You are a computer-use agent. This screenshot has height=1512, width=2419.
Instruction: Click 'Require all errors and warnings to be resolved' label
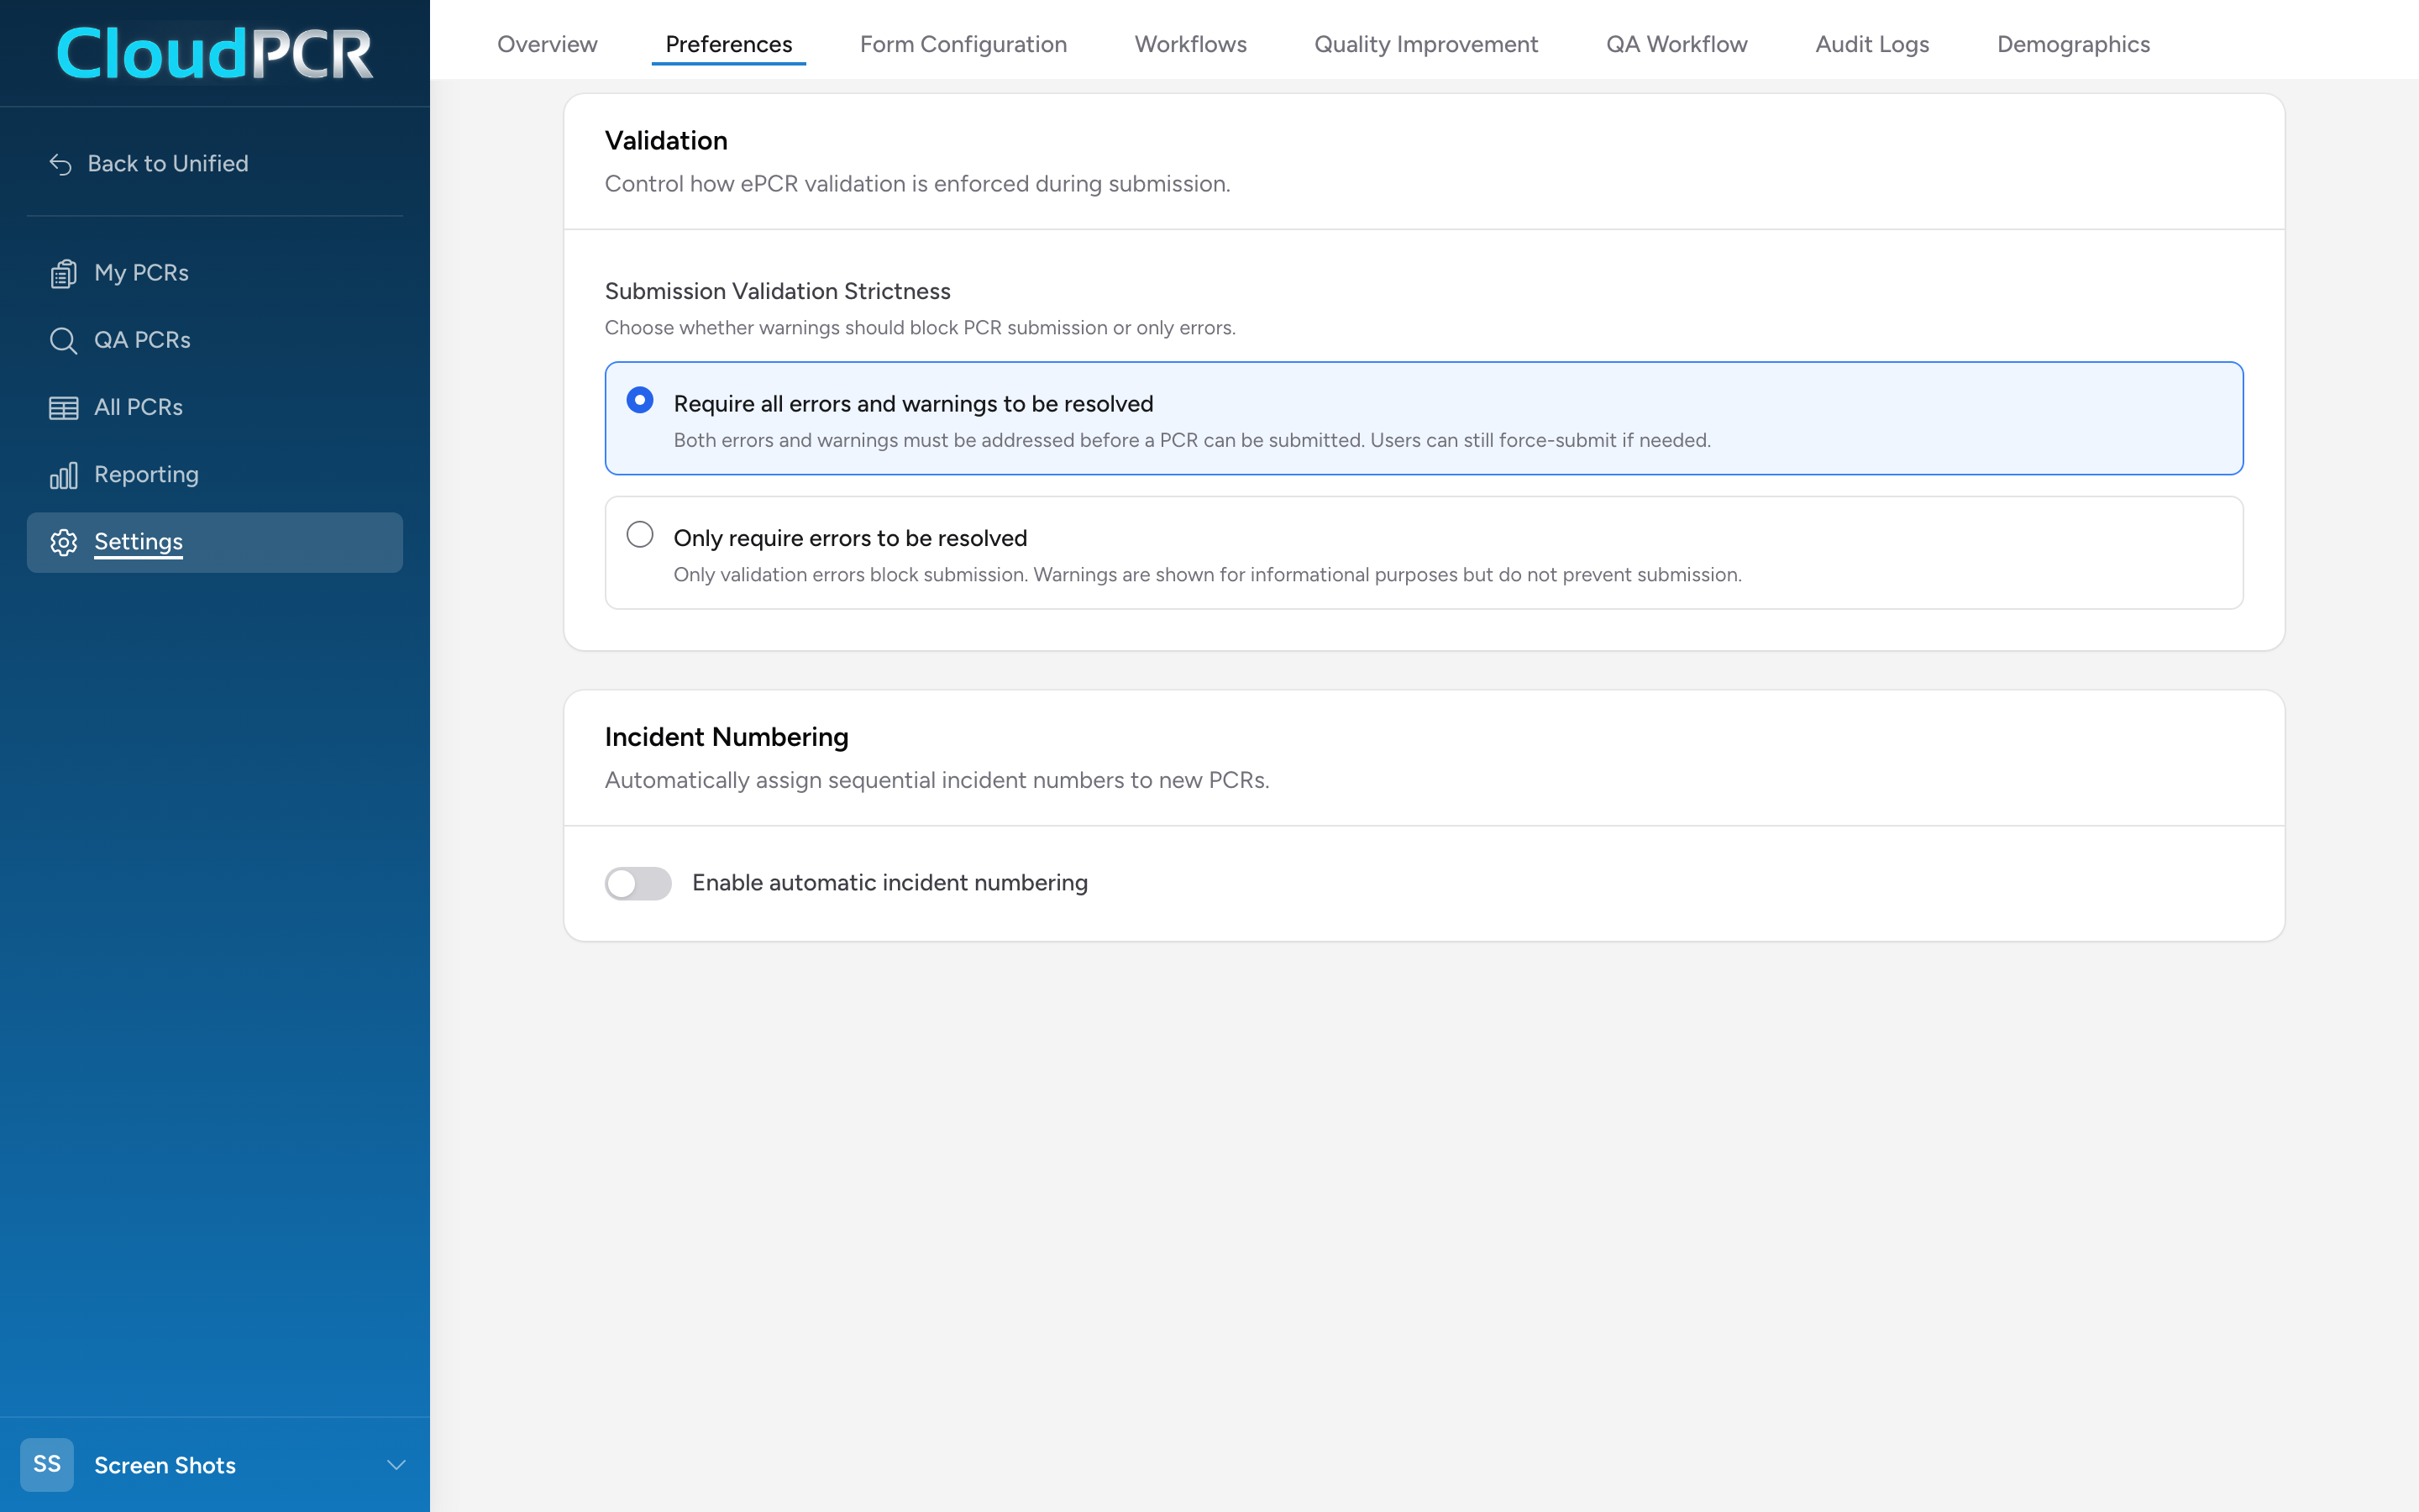[913, 403]
